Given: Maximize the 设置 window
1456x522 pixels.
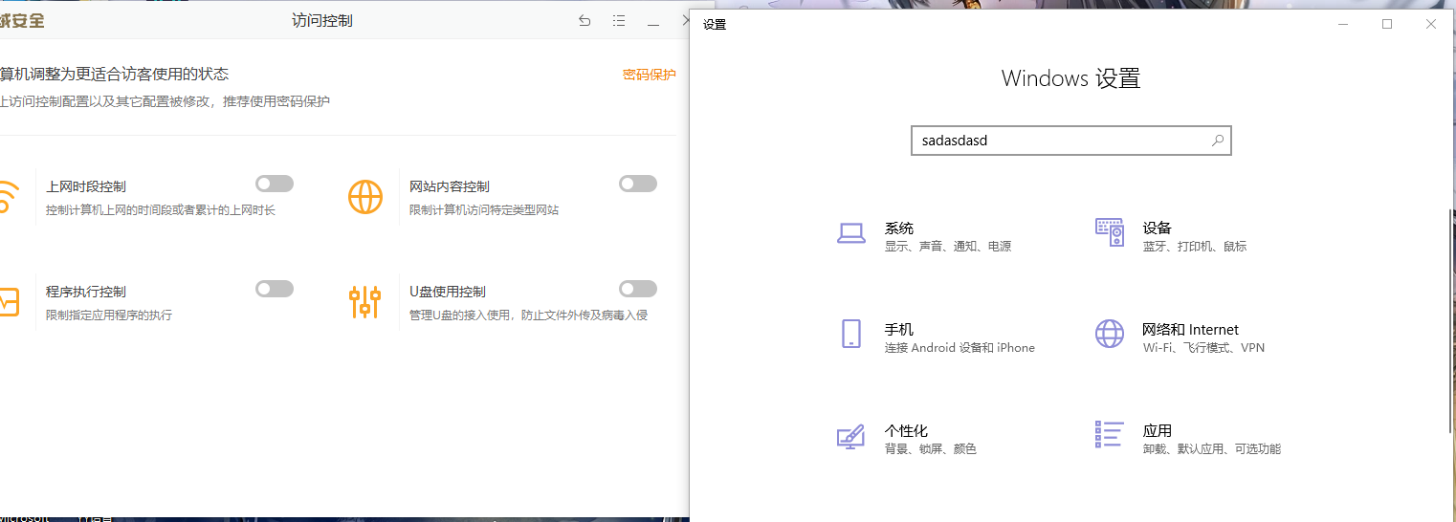Looking at the screenshot, I should click(1387, 24).
